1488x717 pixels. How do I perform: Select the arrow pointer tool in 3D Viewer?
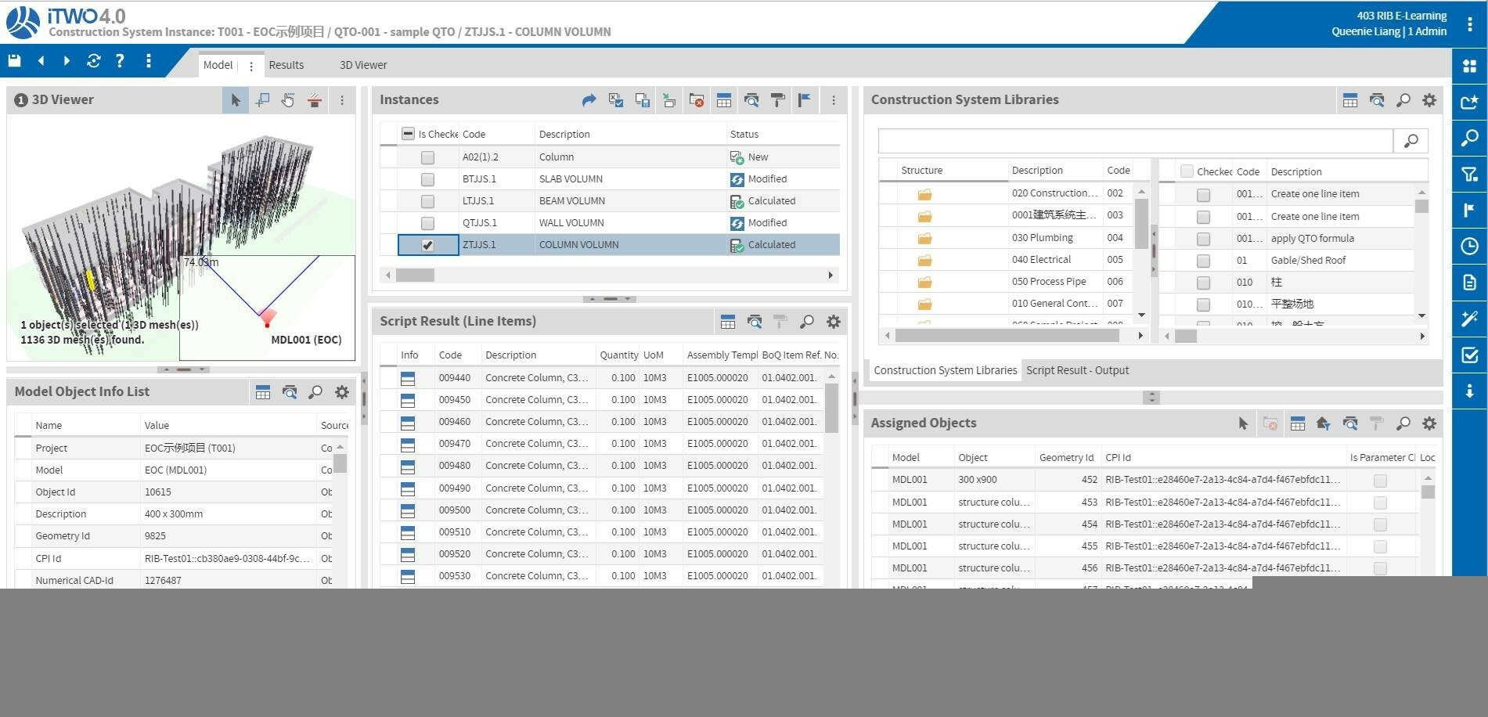[x=235, y=100]
